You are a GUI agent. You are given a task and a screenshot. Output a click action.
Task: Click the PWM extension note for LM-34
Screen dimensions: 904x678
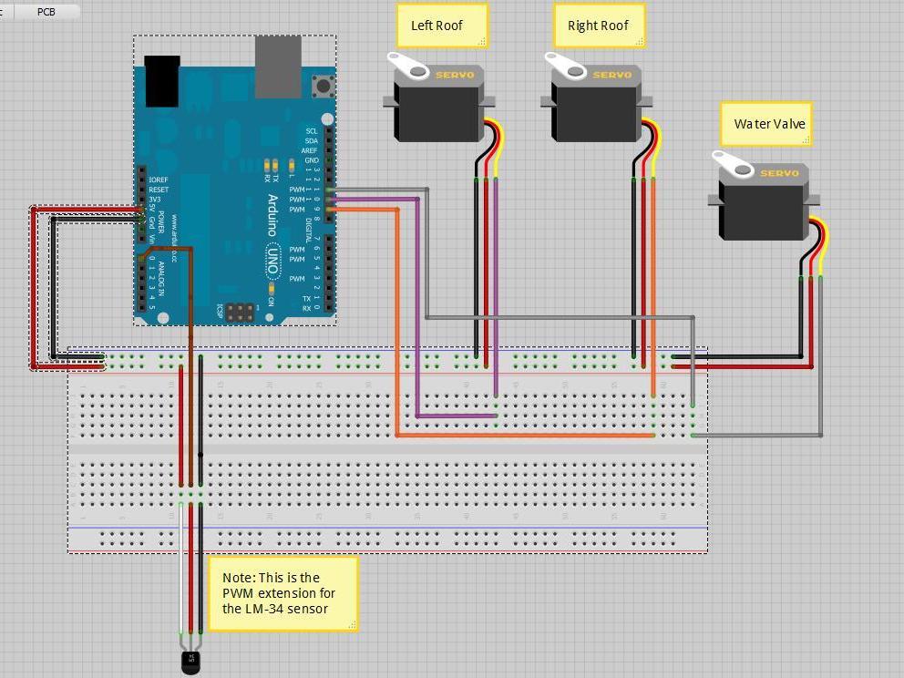[283, 594]
